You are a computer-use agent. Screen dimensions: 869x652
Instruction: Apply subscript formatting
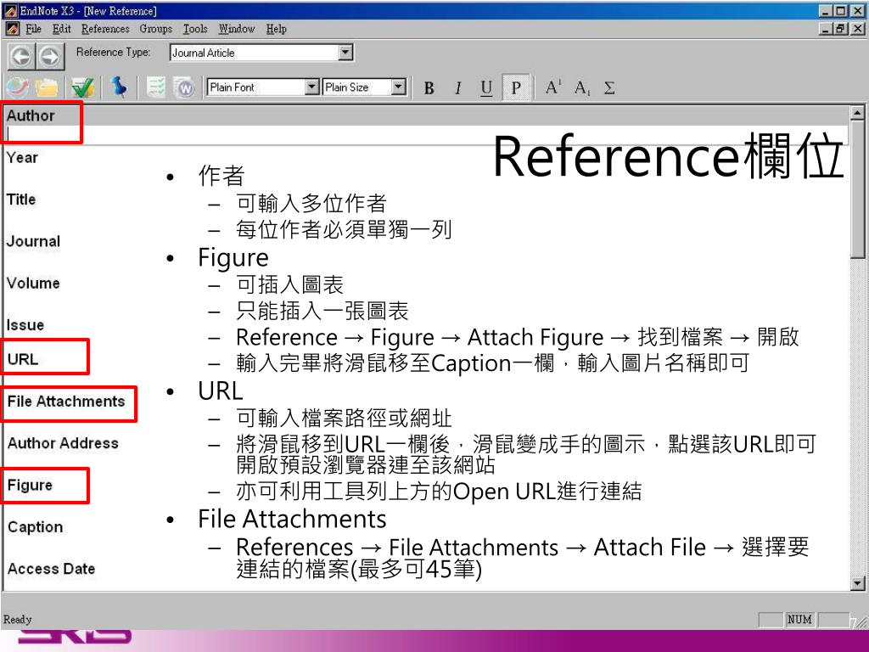tap(582, 87)
